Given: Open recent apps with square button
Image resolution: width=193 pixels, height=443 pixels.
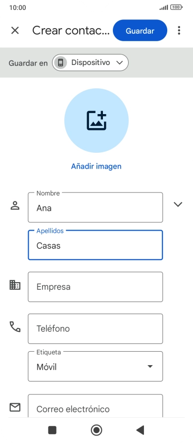Looking at the screenshot, I should coord(52,430).
